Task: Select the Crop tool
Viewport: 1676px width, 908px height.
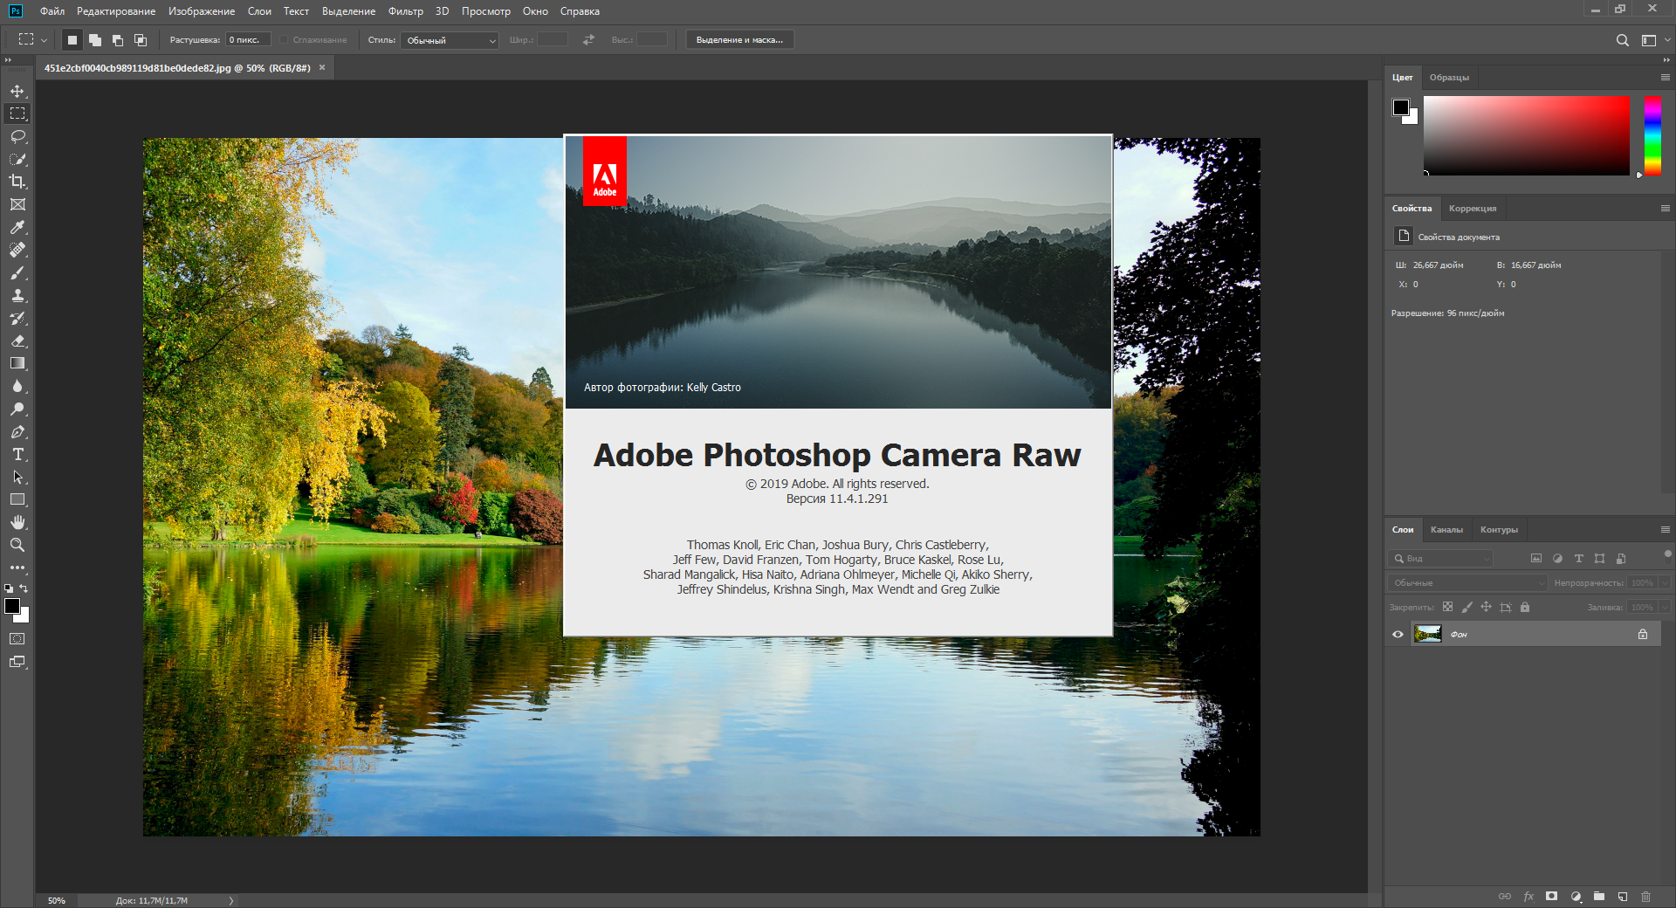Action: tap(17, 182)
